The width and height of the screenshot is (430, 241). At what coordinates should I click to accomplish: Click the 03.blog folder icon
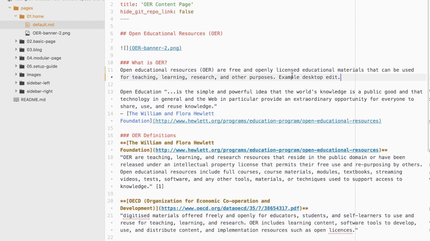tap(22, 50)
